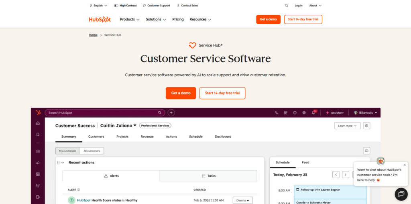Open the Pricing link
Image resolution: width=411 pixels, height=204 pixels.
click(178, 19)
